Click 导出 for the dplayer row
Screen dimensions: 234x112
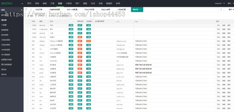218,41
